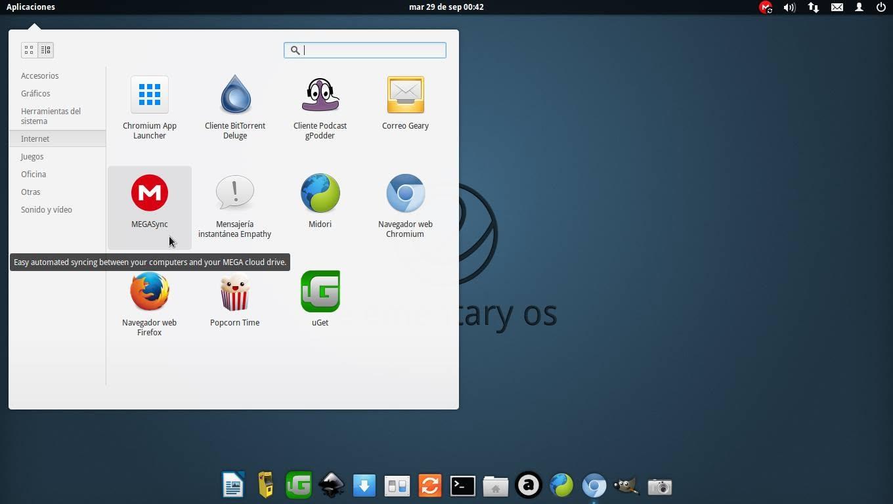The width and height of the screenshot is (893, 504).
Task: Open the sound volume indicator
Action: click(789, 7)
